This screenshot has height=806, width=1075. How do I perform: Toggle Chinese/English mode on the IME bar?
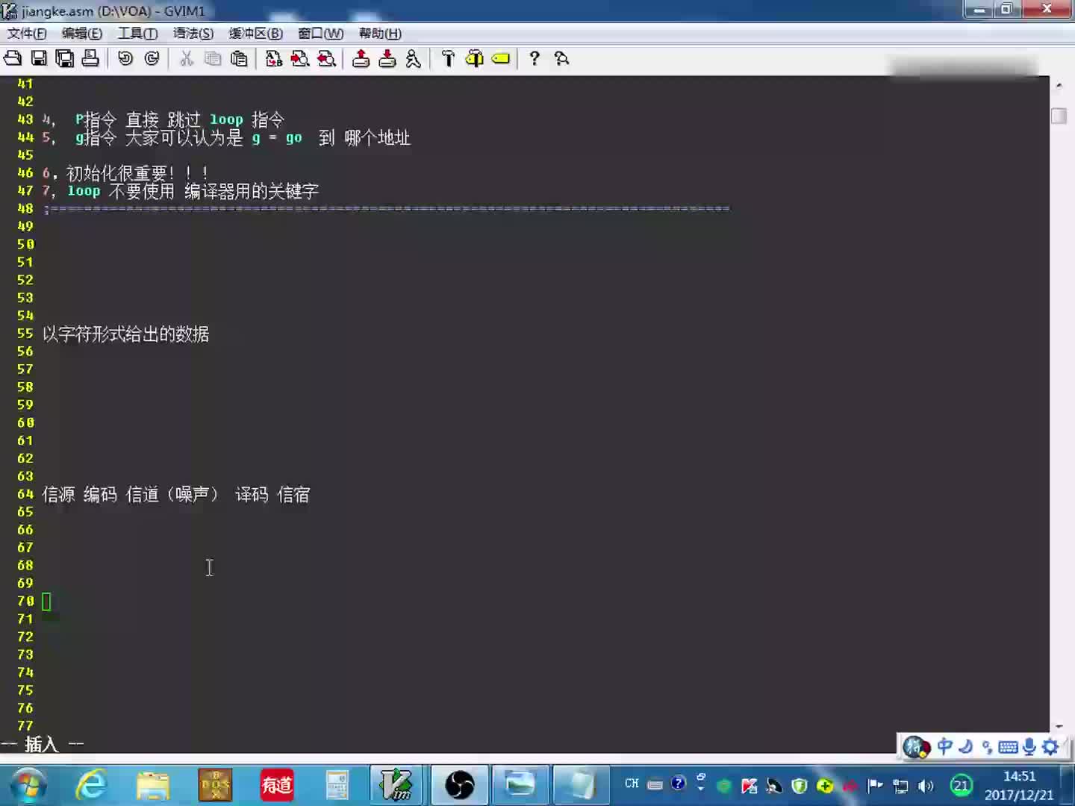[x=945, y=746]
